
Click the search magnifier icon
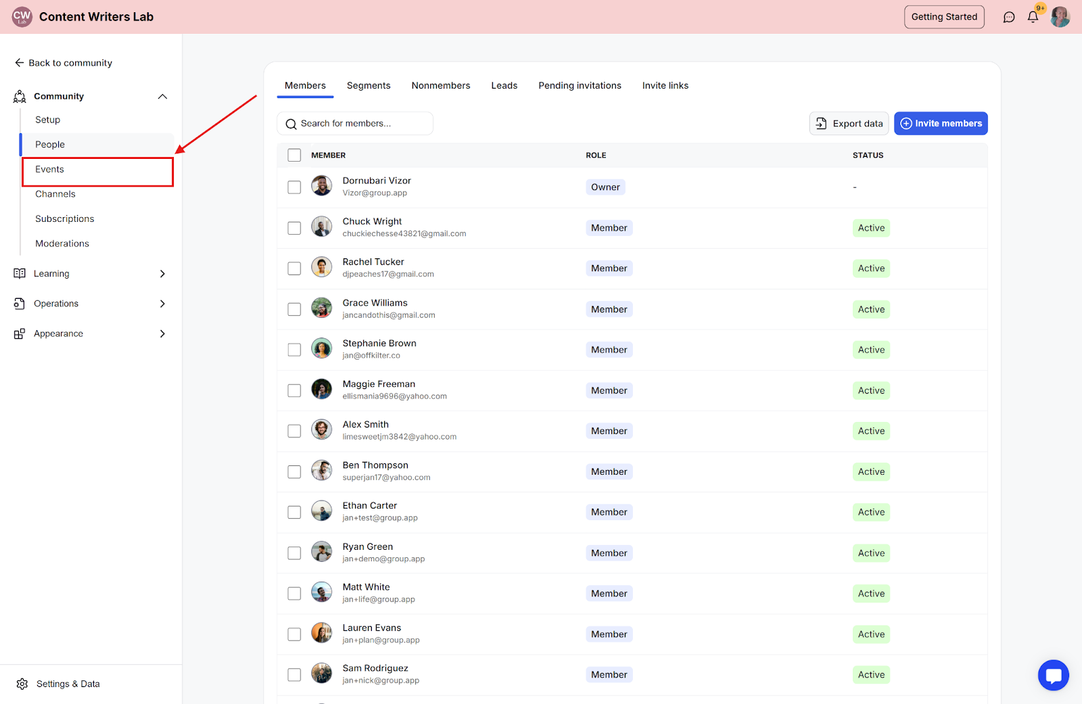click(x=291, y=124)
